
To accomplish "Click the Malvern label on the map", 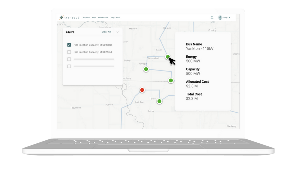I will [x=133, y=29].
